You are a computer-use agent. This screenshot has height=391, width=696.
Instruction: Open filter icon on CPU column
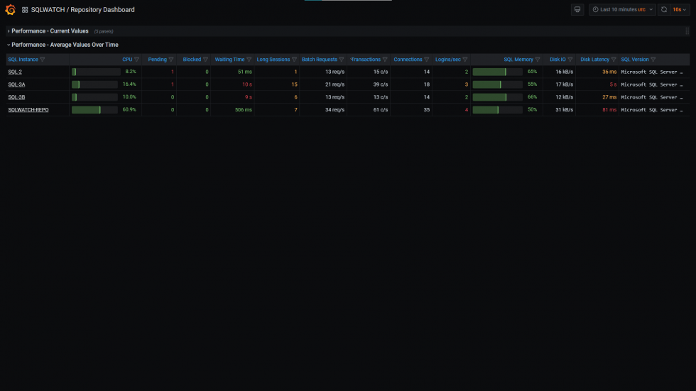pyautogui.click(x=137, y=60)
